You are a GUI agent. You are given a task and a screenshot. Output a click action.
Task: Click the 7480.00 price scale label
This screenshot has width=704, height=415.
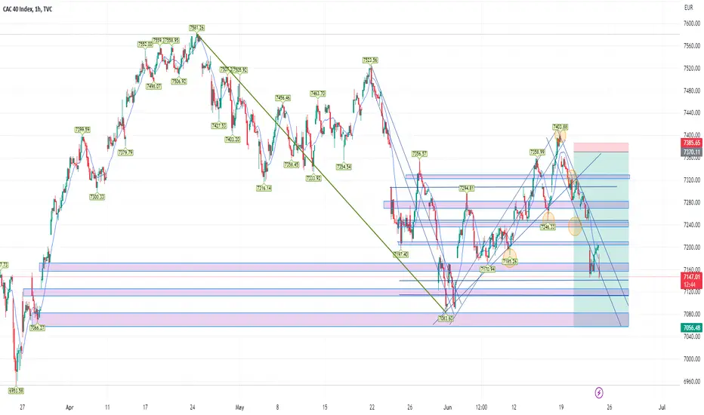691,91
